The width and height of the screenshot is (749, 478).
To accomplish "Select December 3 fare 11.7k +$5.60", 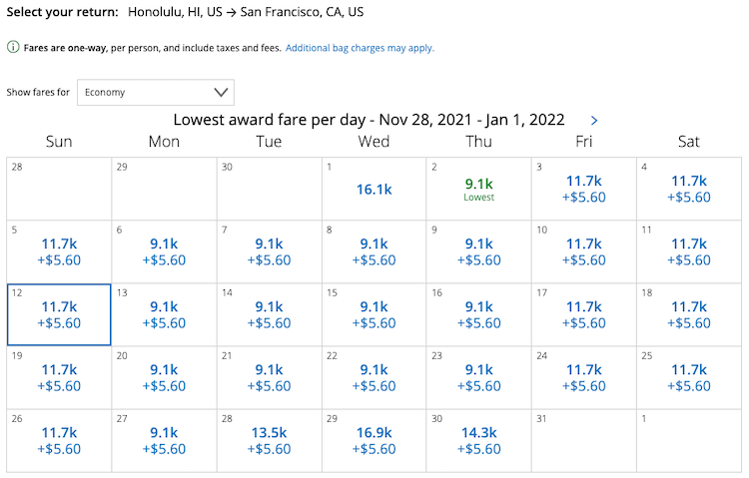I will (x=584, y=189).
